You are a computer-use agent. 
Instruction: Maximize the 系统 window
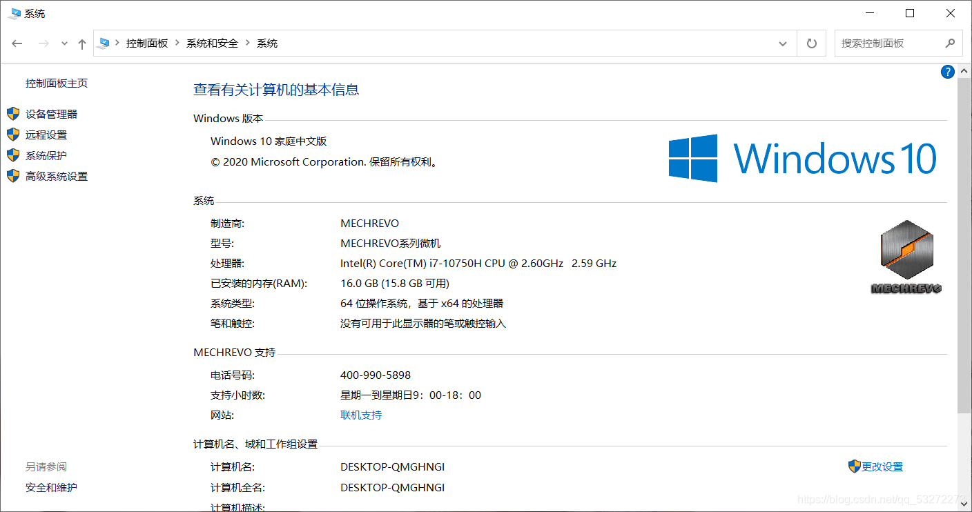click(910, 13)
